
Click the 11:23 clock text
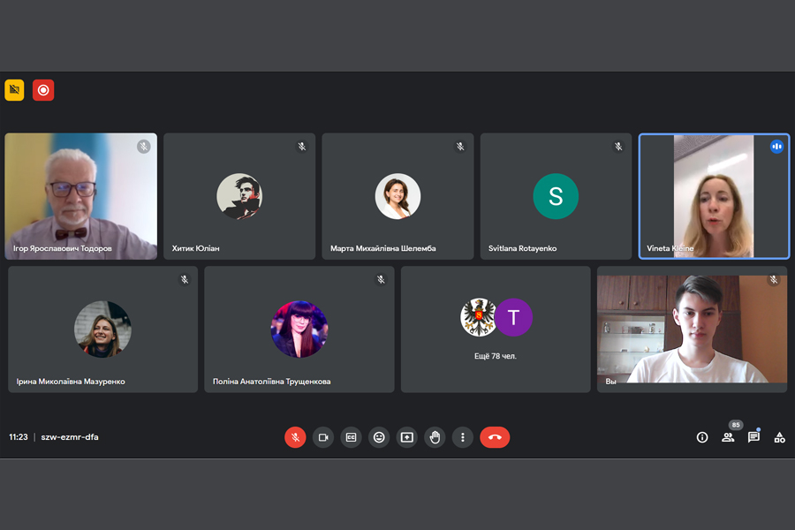coord(19,437)
